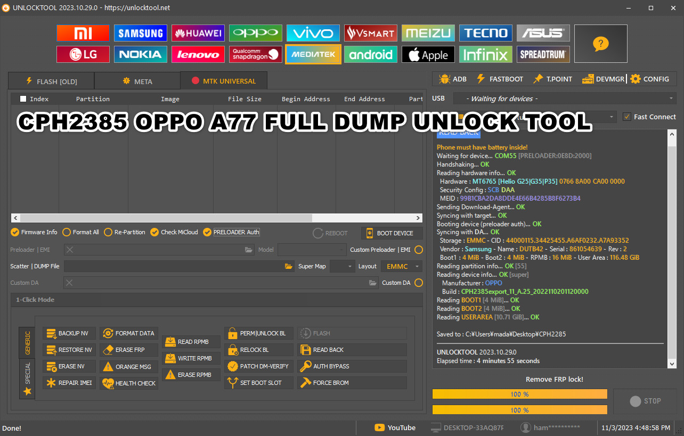Viewport: 684px width, 436px height.
Task: Open the Meizu brand tile
Action: coord(428,33)
